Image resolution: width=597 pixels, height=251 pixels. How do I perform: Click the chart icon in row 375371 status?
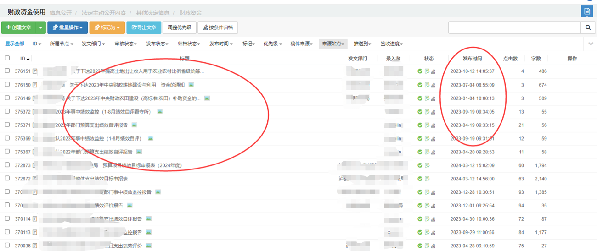433,125
